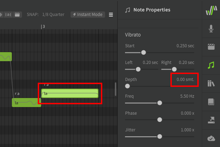
Task: Toggle the phoneme display button in the toolbar
Action: click(x=8, y=15)
